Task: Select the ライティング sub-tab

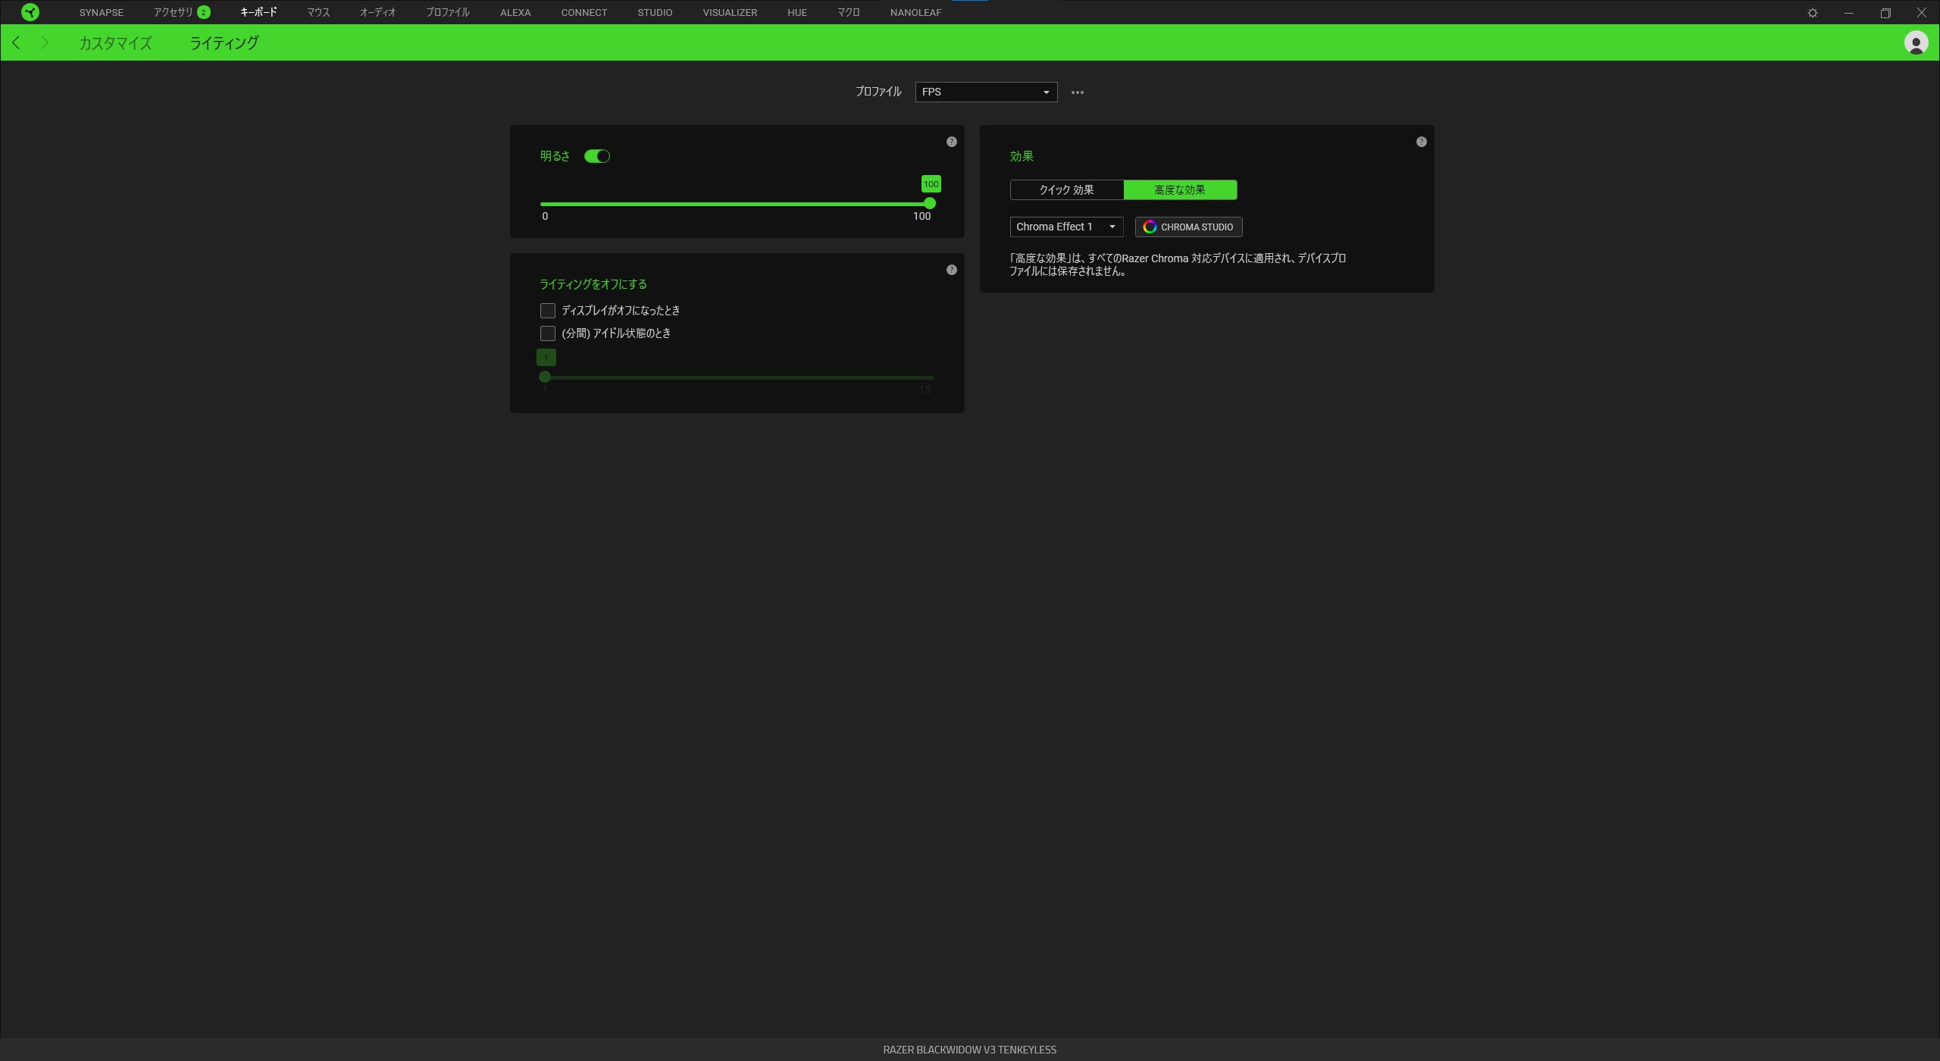Action: pyautogui.click(x=224, y=43)
